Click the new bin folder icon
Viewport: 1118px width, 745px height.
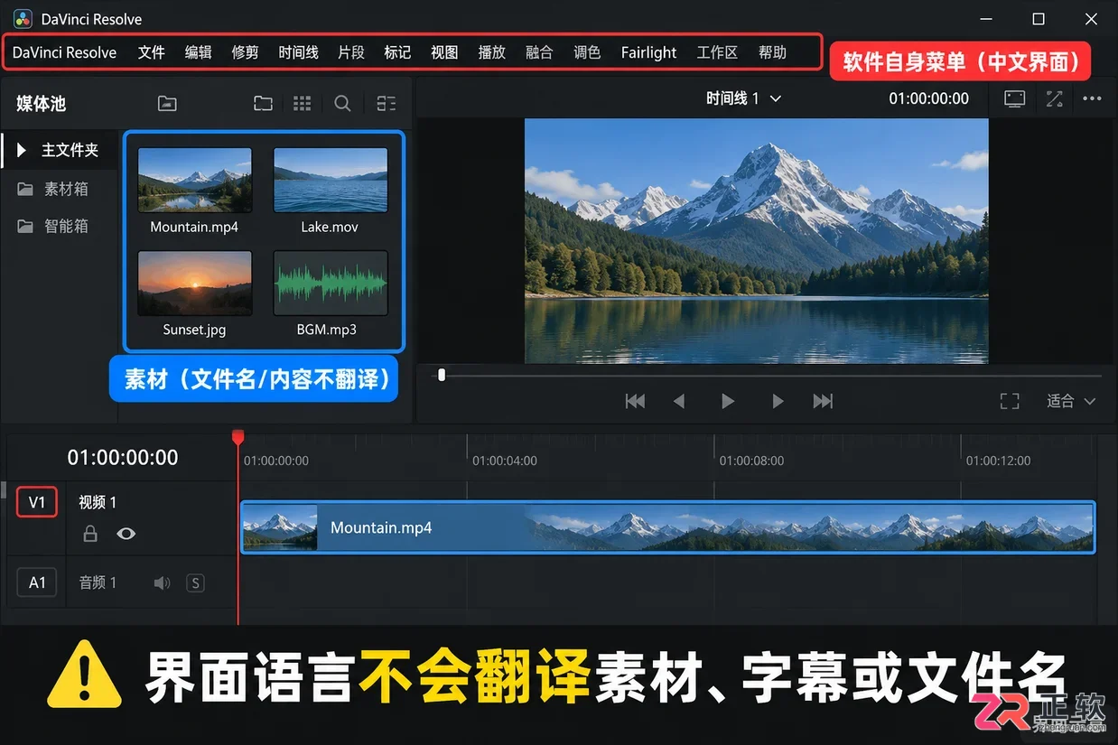point(263,104)
